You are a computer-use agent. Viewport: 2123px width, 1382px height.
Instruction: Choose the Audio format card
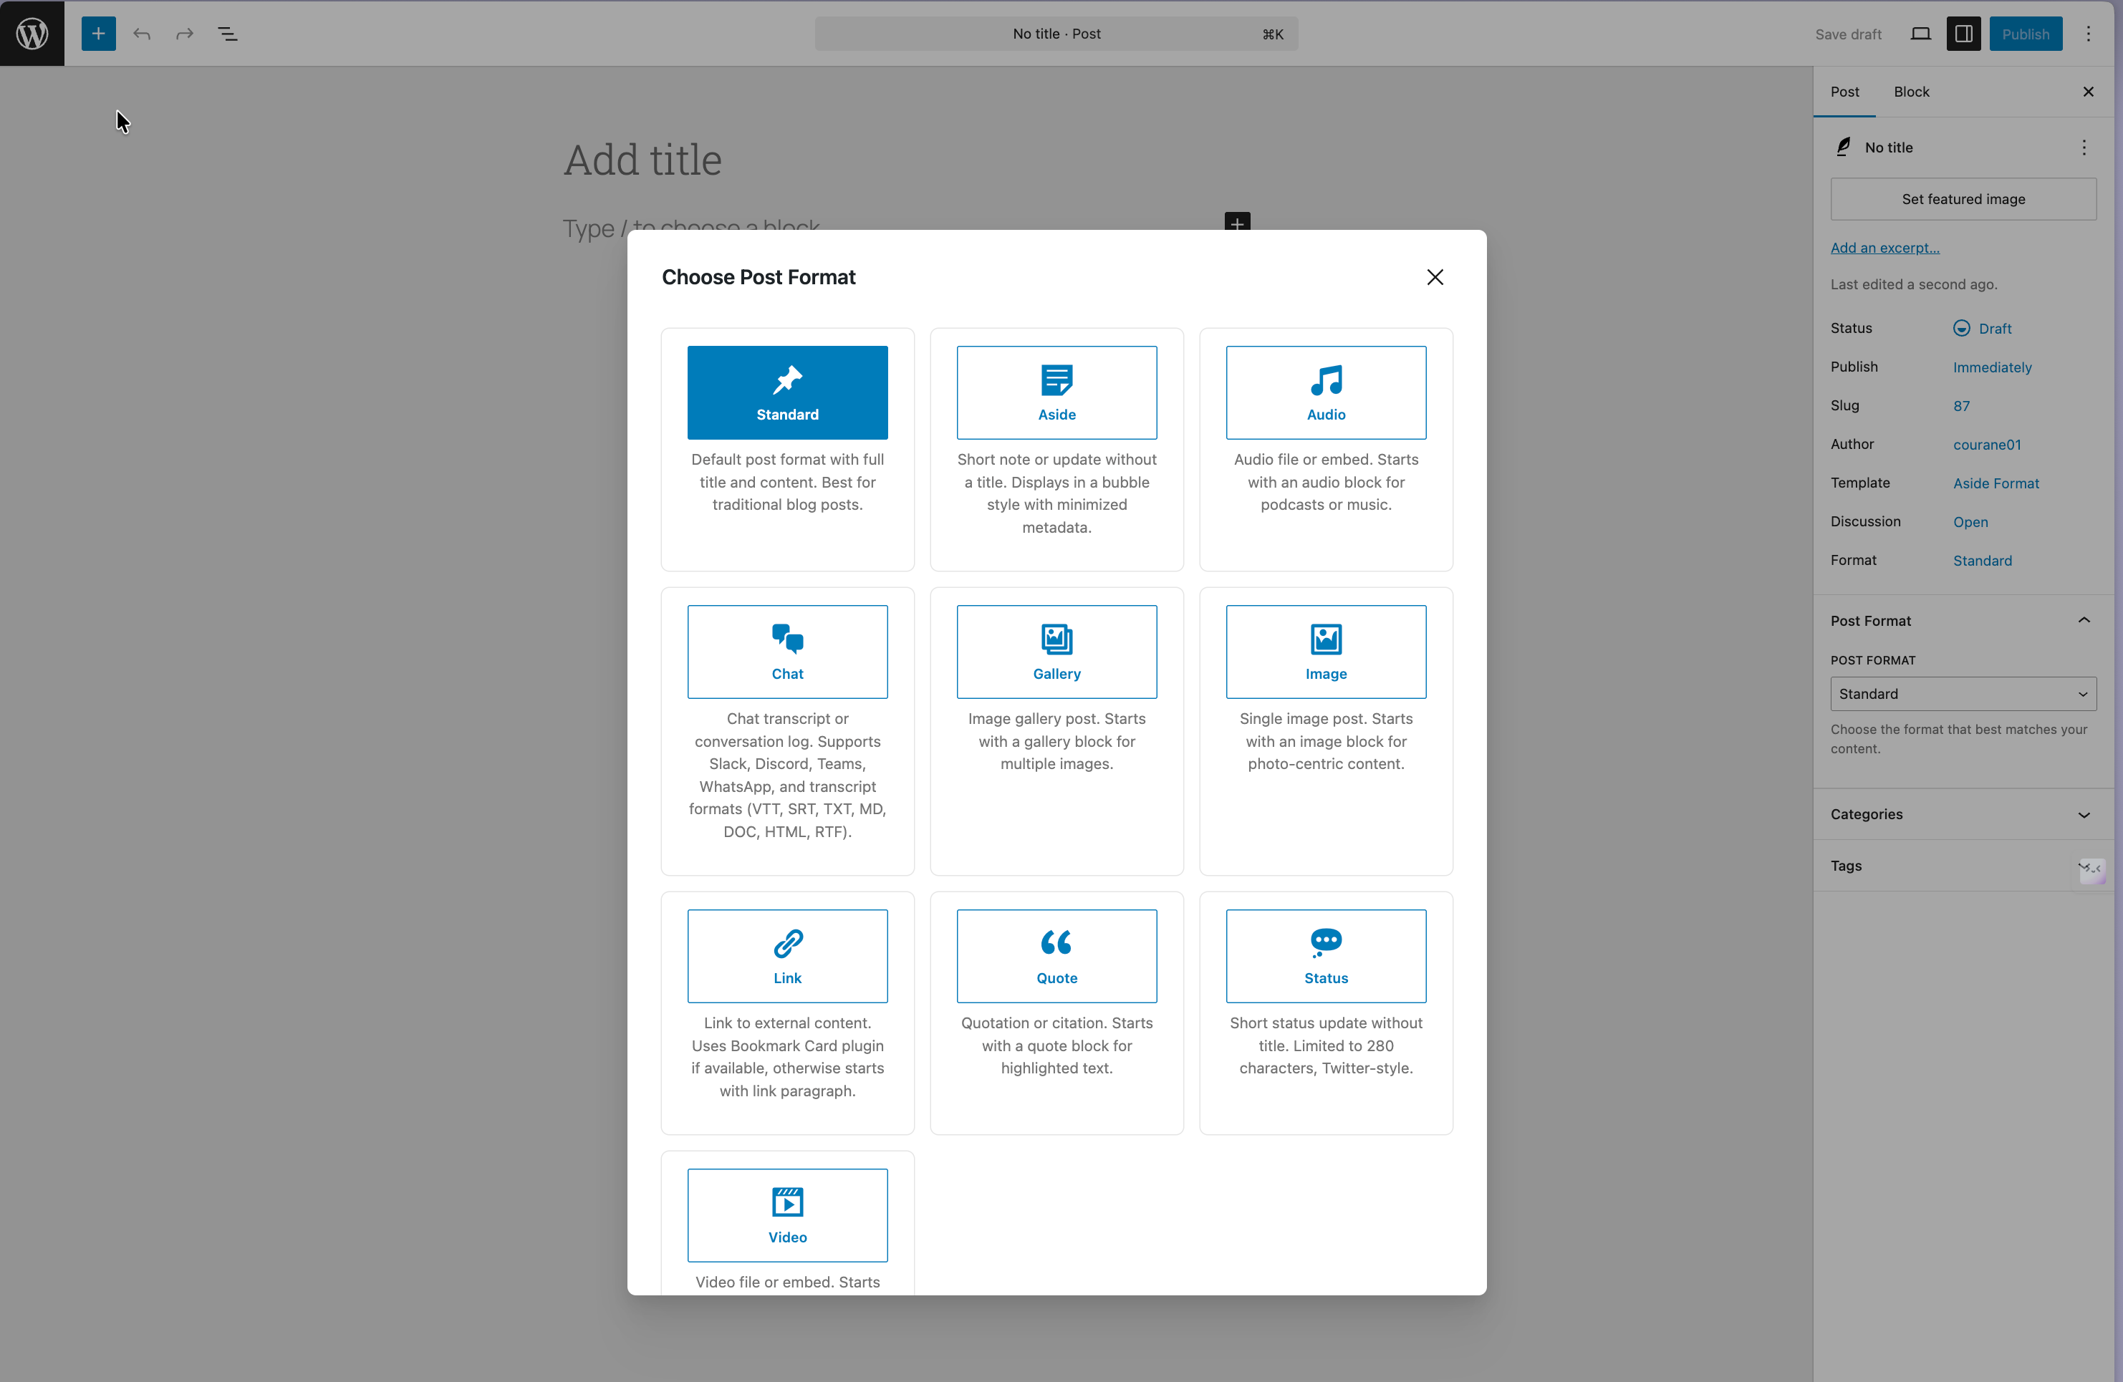coord(1326,392)
